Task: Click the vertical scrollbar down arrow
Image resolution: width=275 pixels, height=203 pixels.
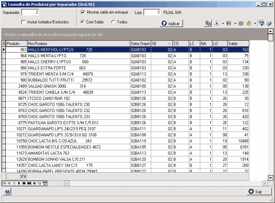Action: (x=271, y=178)
